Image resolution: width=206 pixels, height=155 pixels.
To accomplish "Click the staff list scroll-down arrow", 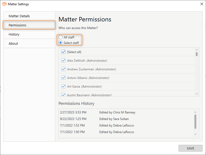I will click(x=197, y=94).
